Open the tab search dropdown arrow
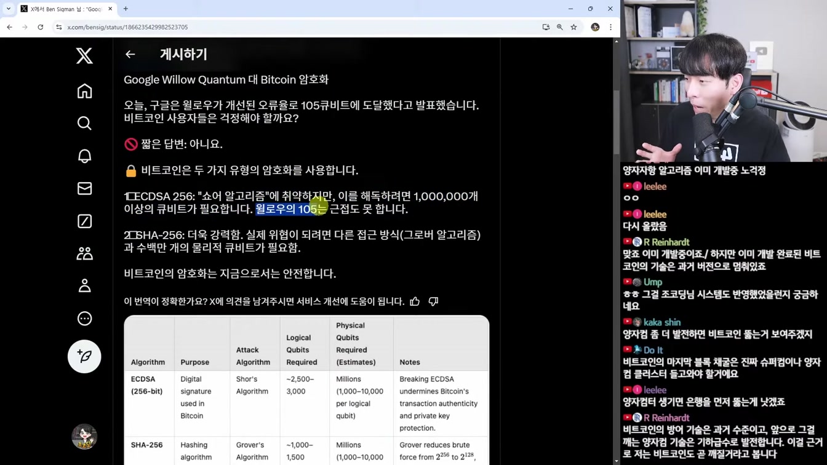The height and width of the screenshot is (465, 827). pos(9,9)
